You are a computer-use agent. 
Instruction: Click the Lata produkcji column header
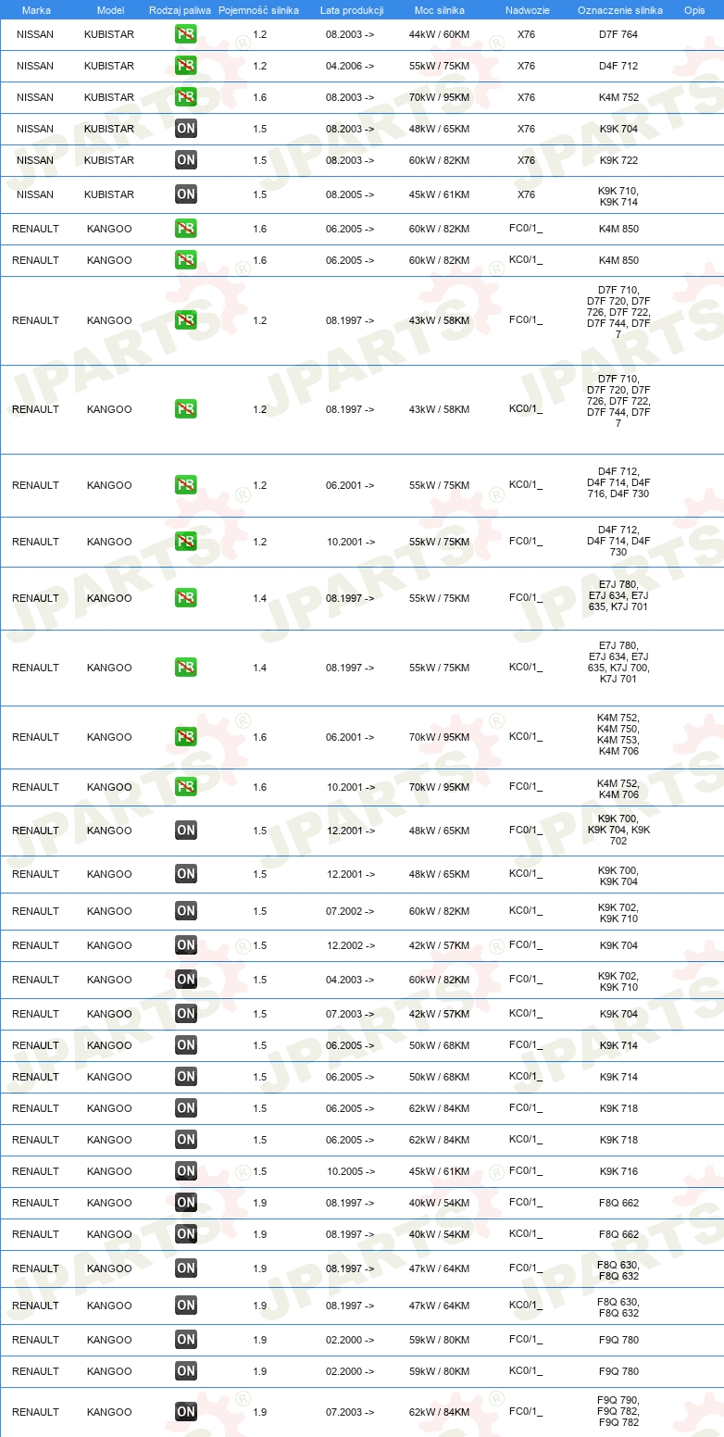351,10
